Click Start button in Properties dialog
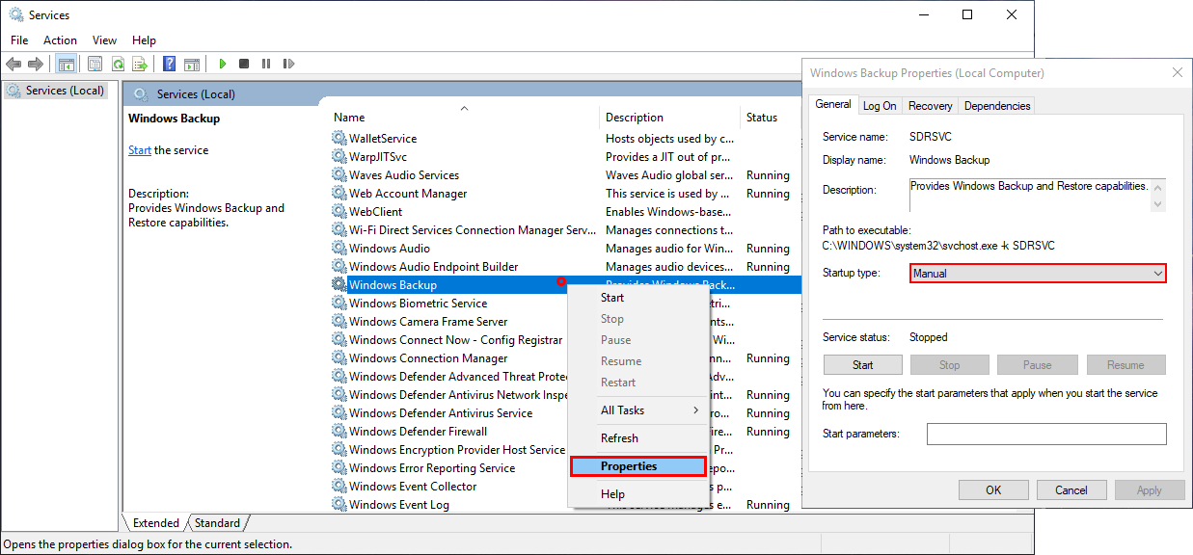The height and width of the screenshot is (555, 1193). coord(863,365)
